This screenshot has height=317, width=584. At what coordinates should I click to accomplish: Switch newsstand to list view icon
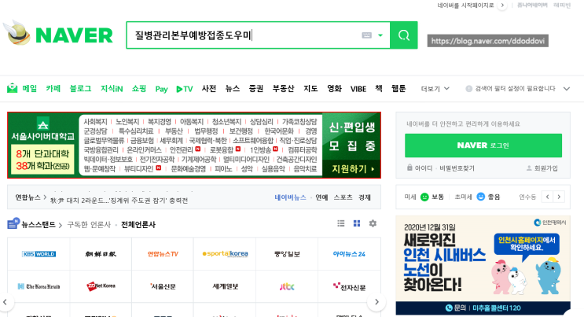(x=341, y=223)
